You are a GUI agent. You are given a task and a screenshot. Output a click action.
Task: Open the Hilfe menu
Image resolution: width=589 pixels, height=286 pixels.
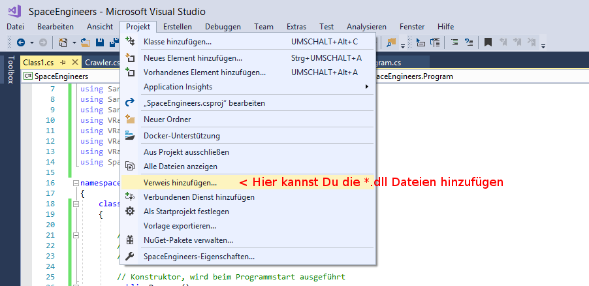pos(445,27)
